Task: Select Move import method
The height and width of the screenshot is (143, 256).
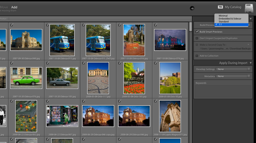Action: coord(4,7)
